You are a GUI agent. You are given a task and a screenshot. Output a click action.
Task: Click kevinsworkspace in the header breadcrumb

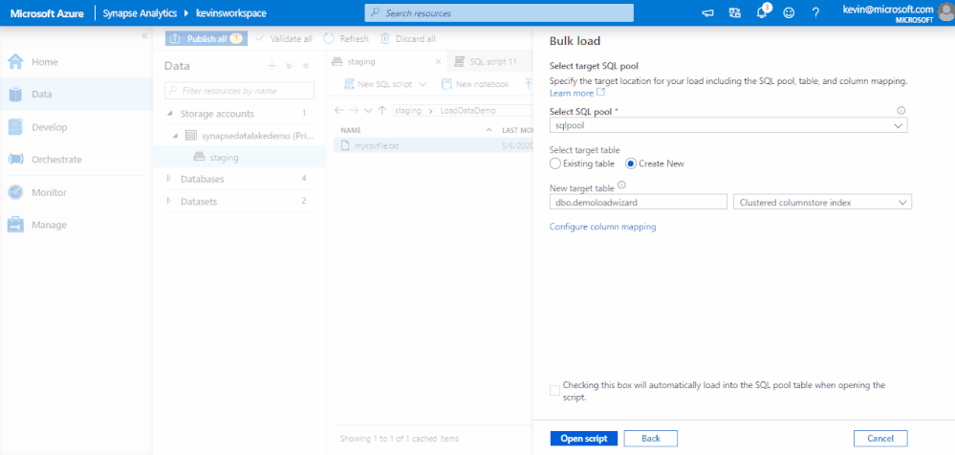tap(230, 12)
